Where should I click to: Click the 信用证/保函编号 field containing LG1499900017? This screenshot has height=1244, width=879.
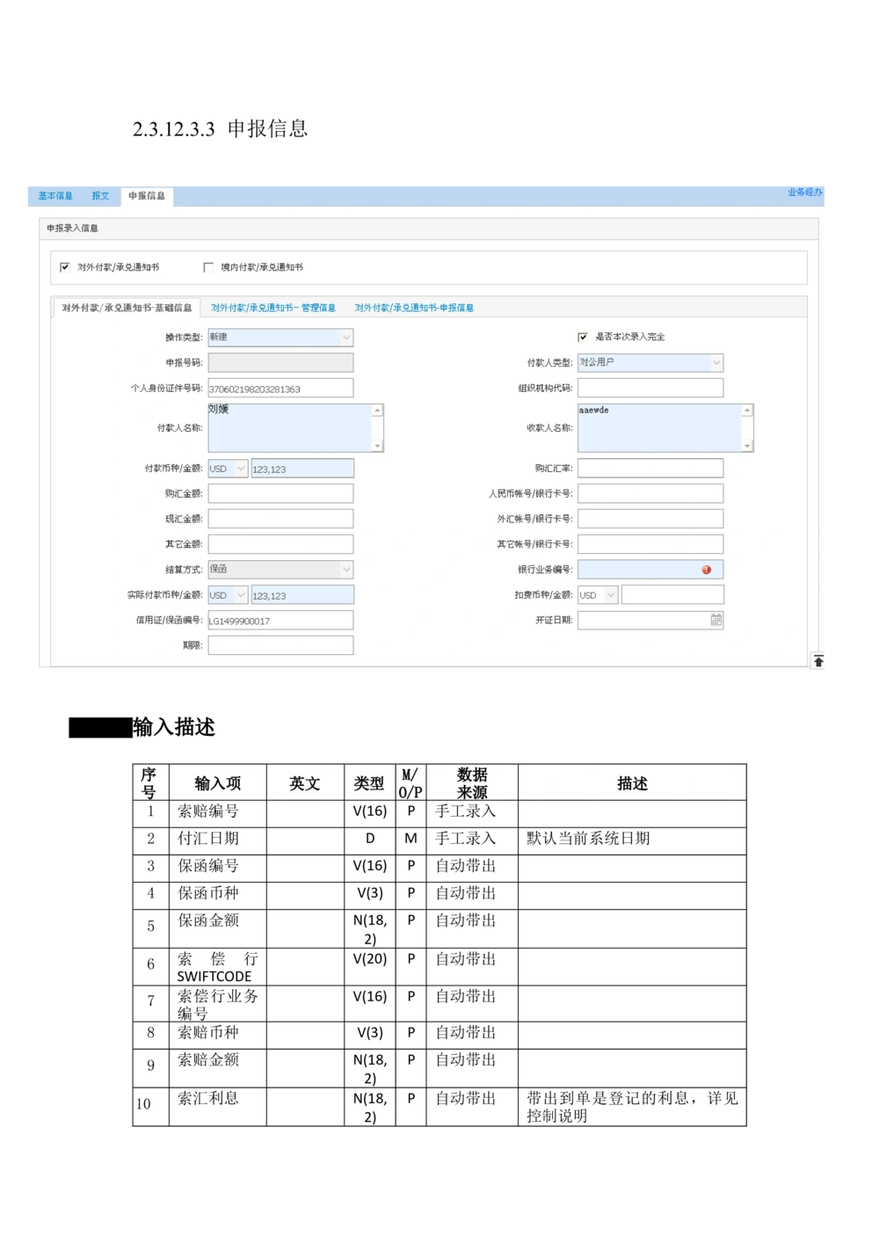click(280, 620)
